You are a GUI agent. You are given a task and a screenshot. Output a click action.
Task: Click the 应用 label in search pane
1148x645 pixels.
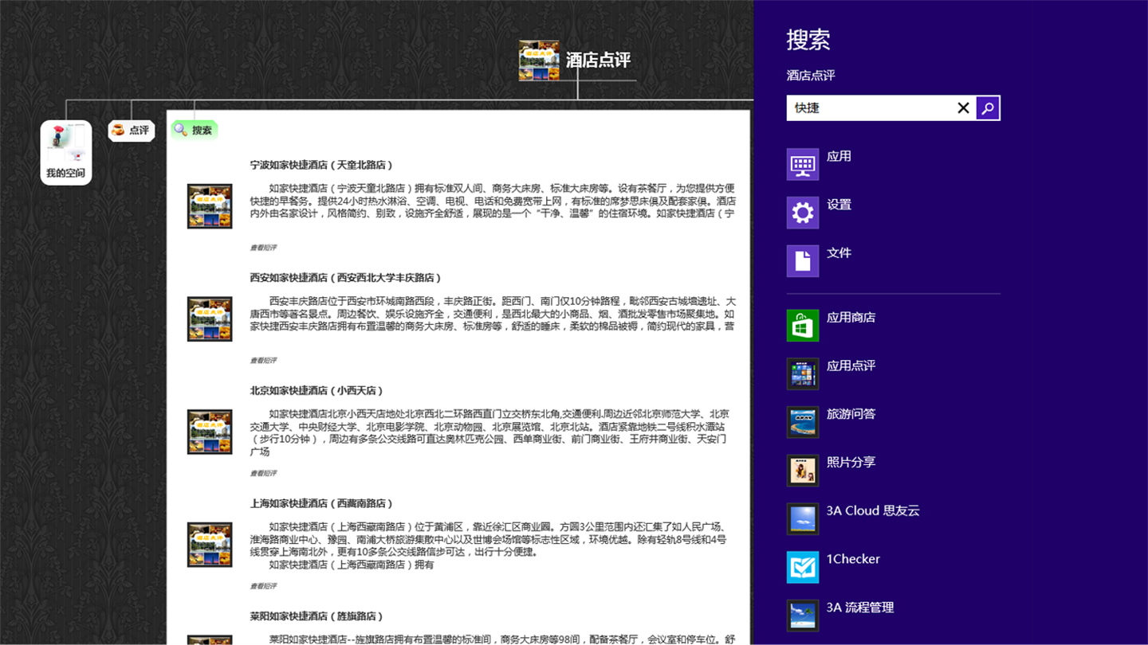(x=839, y=157)
